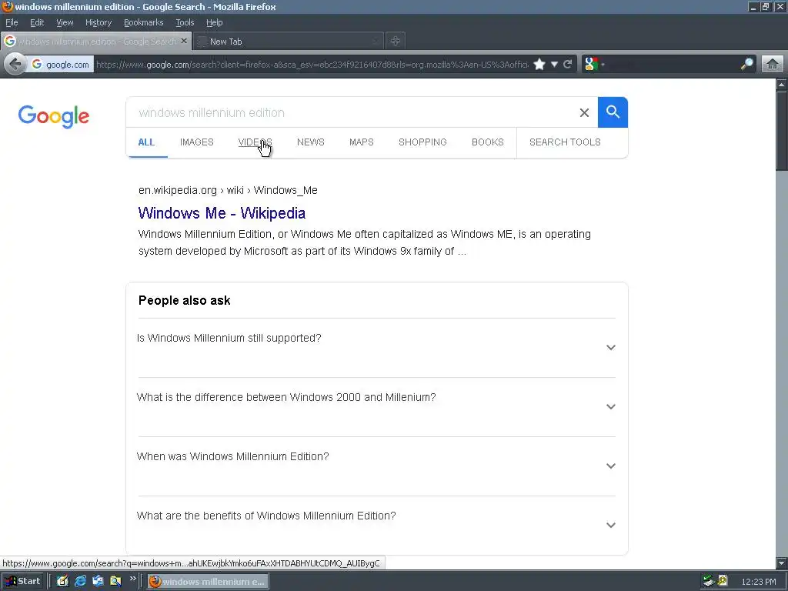Focus the Google search query field
This screenshot has height=591, width=788.
point(352,112)
